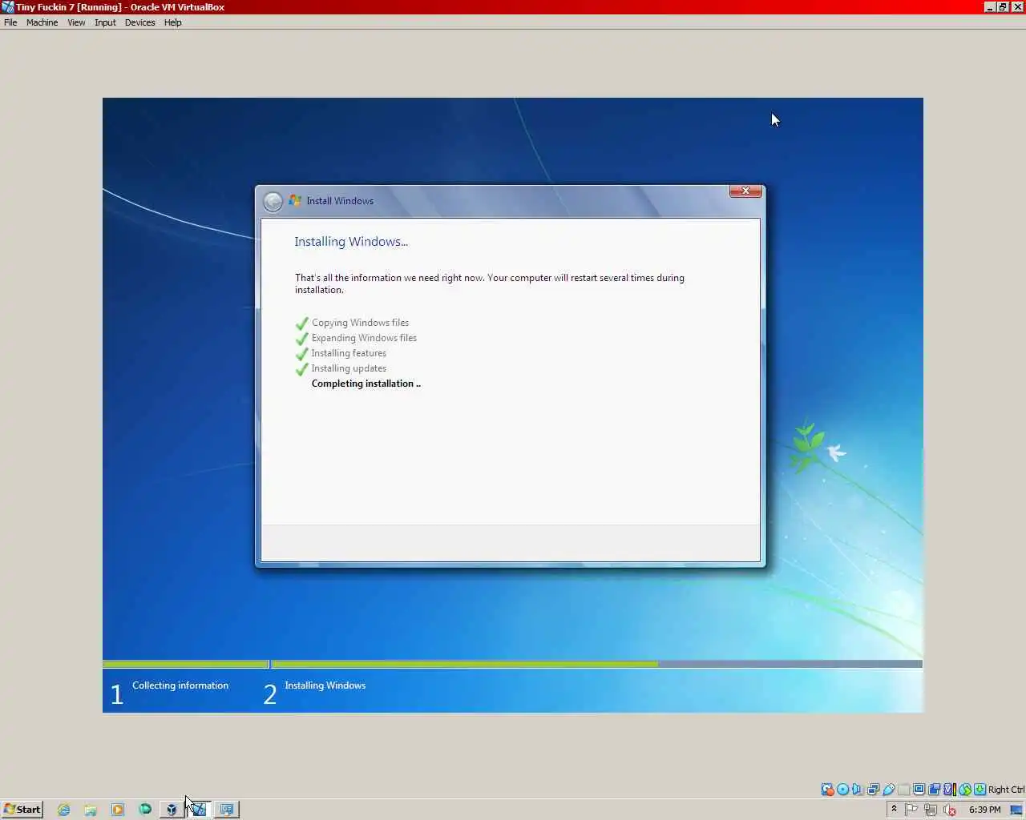This screenshot has height=820, width=1026.
Task: Click the virtualization features V indicator icon
Action: tap(949, 789)
